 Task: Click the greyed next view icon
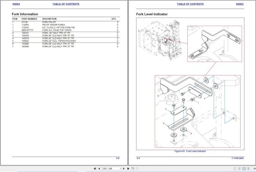pyautogui.click(x=137, y=169)
